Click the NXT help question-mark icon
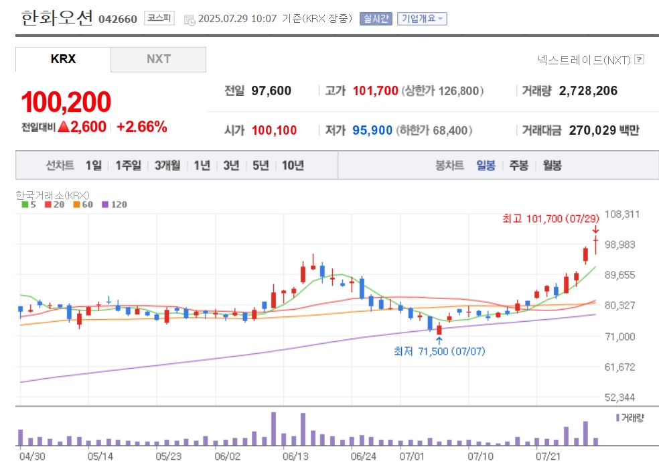The height and width of the screenshot is (476, 659). tap(640, 60)
